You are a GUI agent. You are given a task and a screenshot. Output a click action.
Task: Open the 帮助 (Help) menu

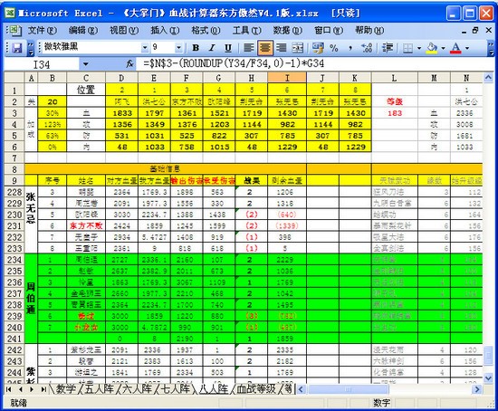click(369, 31)
